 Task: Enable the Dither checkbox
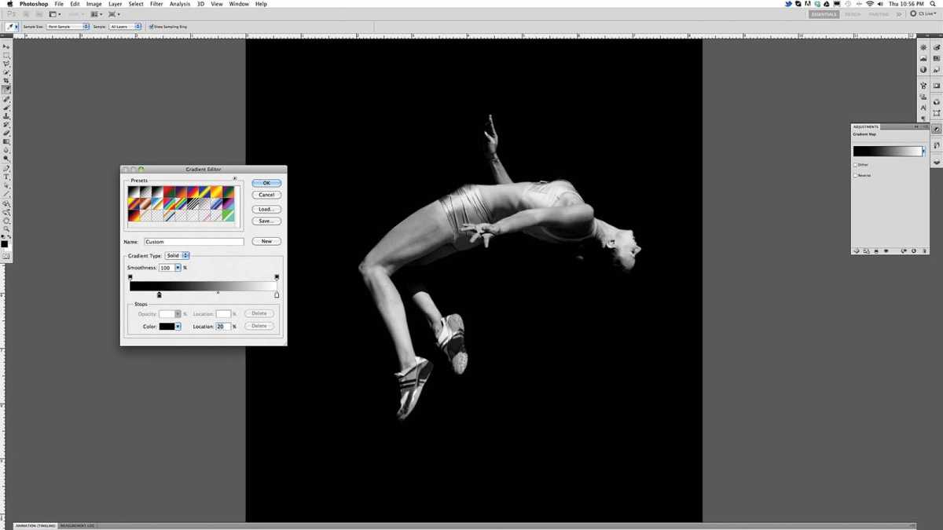[x=856, y=165]
